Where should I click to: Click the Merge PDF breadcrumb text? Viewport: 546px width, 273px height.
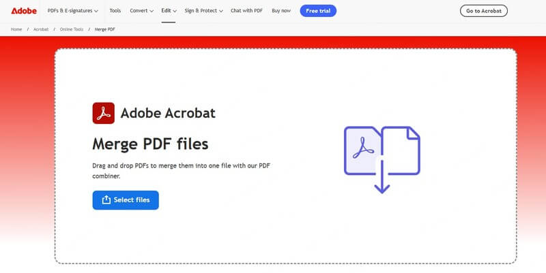point(105,29)
